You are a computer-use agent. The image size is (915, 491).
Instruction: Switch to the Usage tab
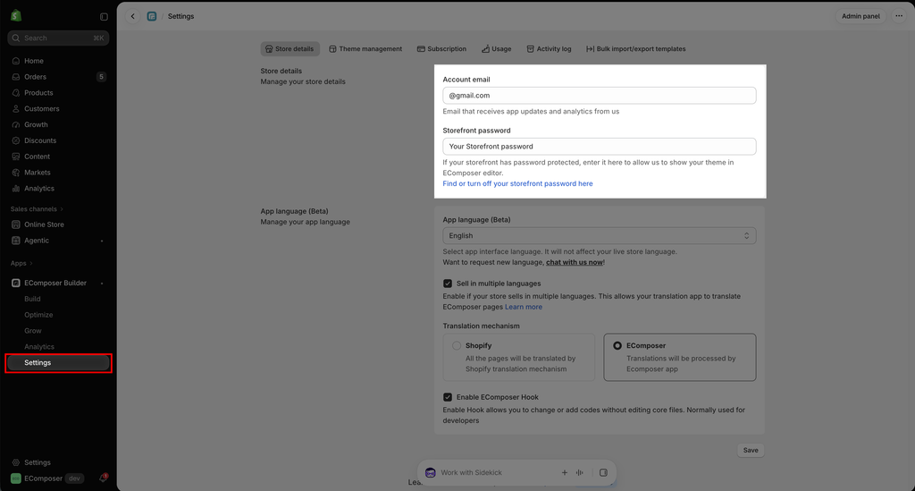[497, 49]
